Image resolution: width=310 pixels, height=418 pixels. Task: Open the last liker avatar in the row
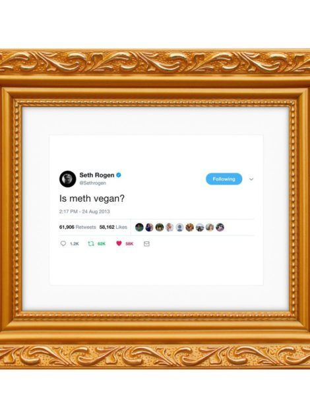pos(220,227)
